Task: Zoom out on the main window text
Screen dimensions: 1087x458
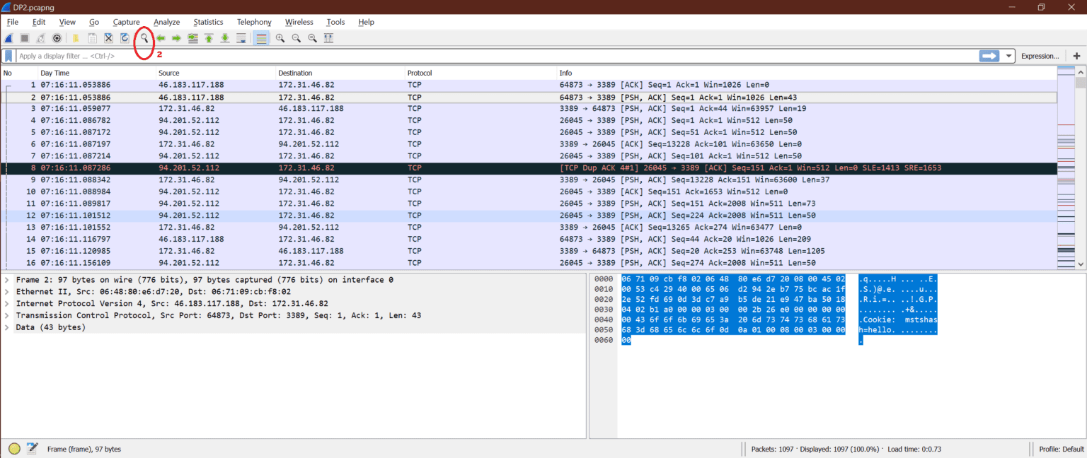Action: 297,38
